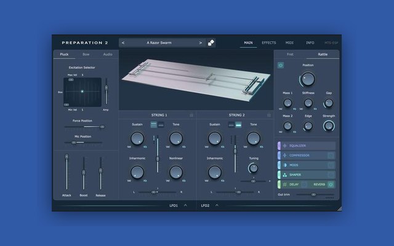Click the excitation pad center dot
This screenshot has width=394, height=246.
tap(82, 92)
